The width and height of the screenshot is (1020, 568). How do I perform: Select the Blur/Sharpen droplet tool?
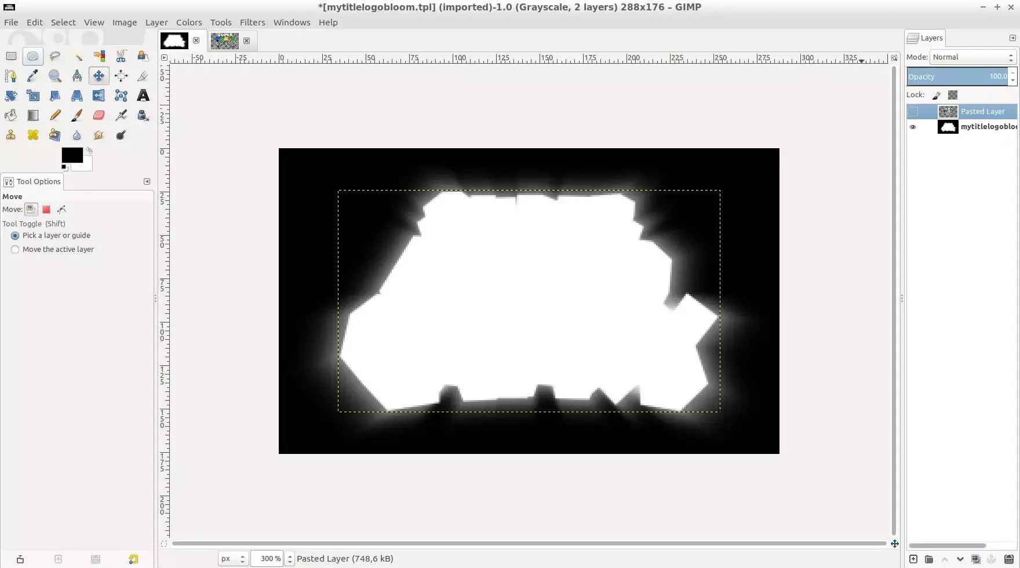tap(77, 135)
